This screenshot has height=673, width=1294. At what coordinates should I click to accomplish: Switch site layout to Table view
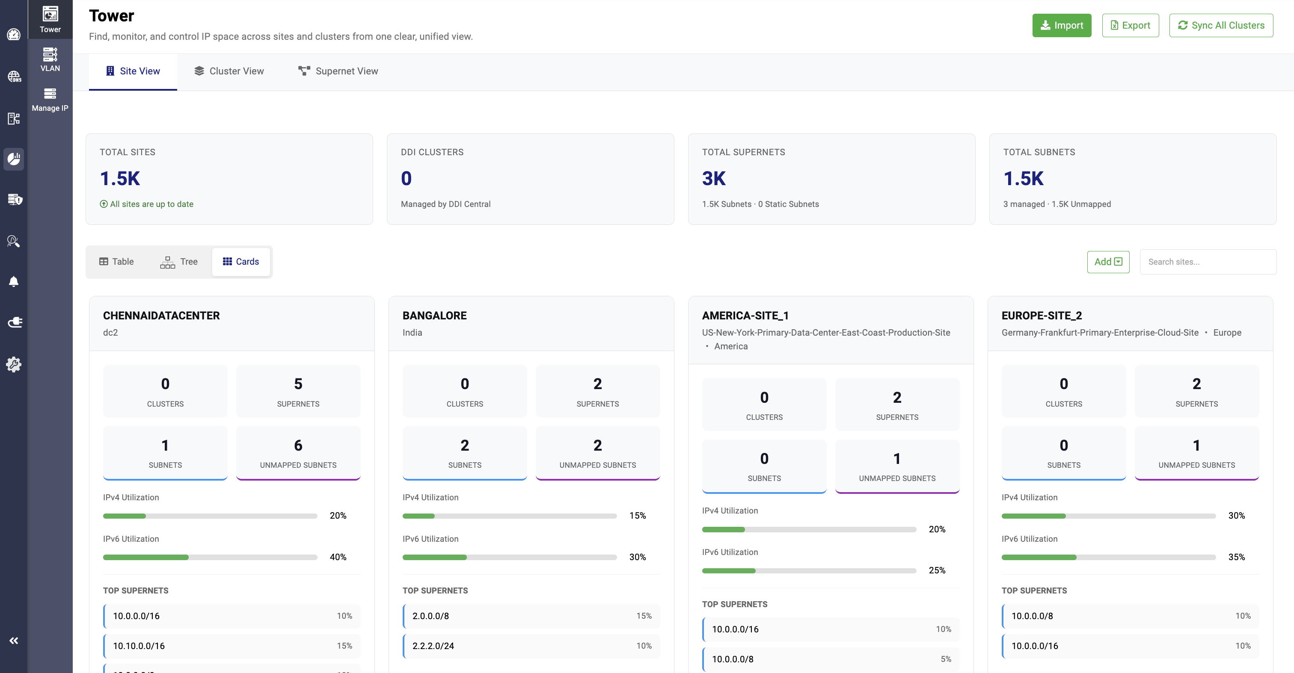click(x=116, y=262)
